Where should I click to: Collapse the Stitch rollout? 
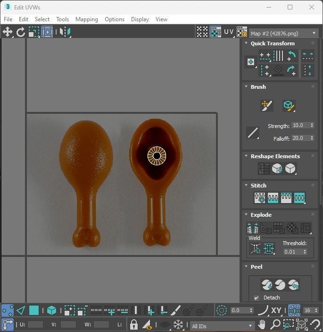tap(246, 185)
